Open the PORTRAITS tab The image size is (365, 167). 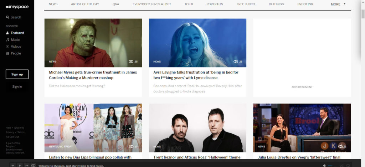pos(215,4)
